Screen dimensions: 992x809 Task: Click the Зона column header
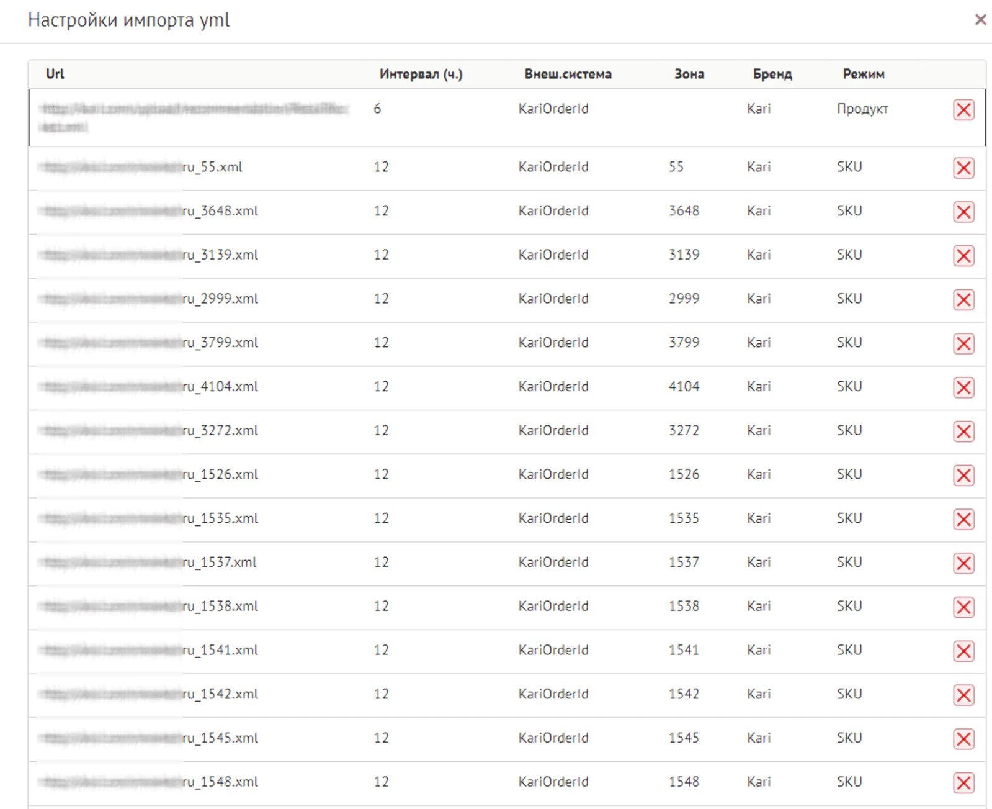pyautogui.click(x=689, y=74)
